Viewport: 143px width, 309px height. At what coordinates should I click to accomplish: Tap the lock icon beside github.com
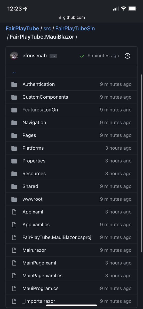pos(60,18)
